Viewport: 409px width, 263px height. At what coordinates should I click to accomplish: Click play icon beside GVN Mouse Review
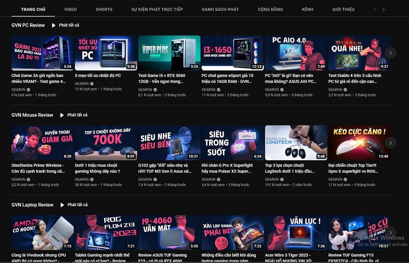(62, 115)
